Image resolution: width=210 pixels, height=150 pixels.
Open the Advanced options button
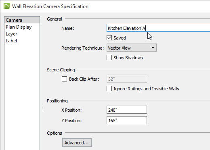pos(77,143)
